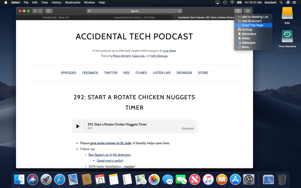Open Finder from the Dock
Image resolution: width=301 pixels, height=188 pixels.
[x=19, y=180]
